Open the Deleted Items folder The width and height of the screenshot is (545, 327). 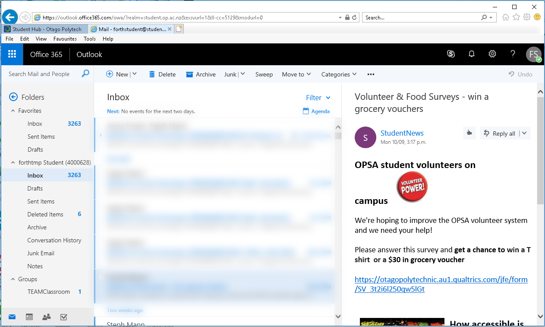point(45,214)
